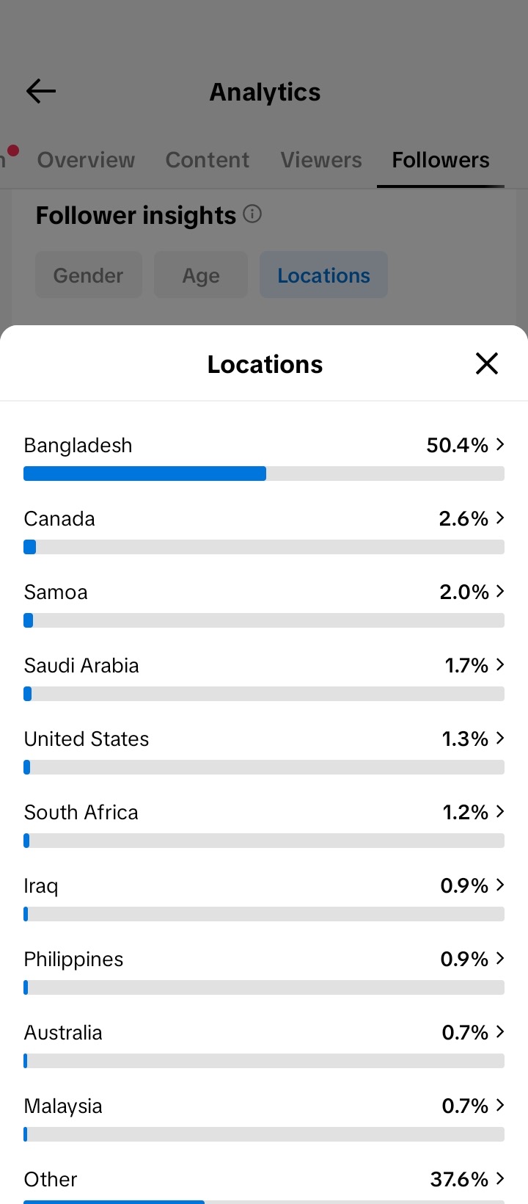This screenshot has width=528, height=1204.
Task: Open South Africa details chevron
Action: click(500, 811)
